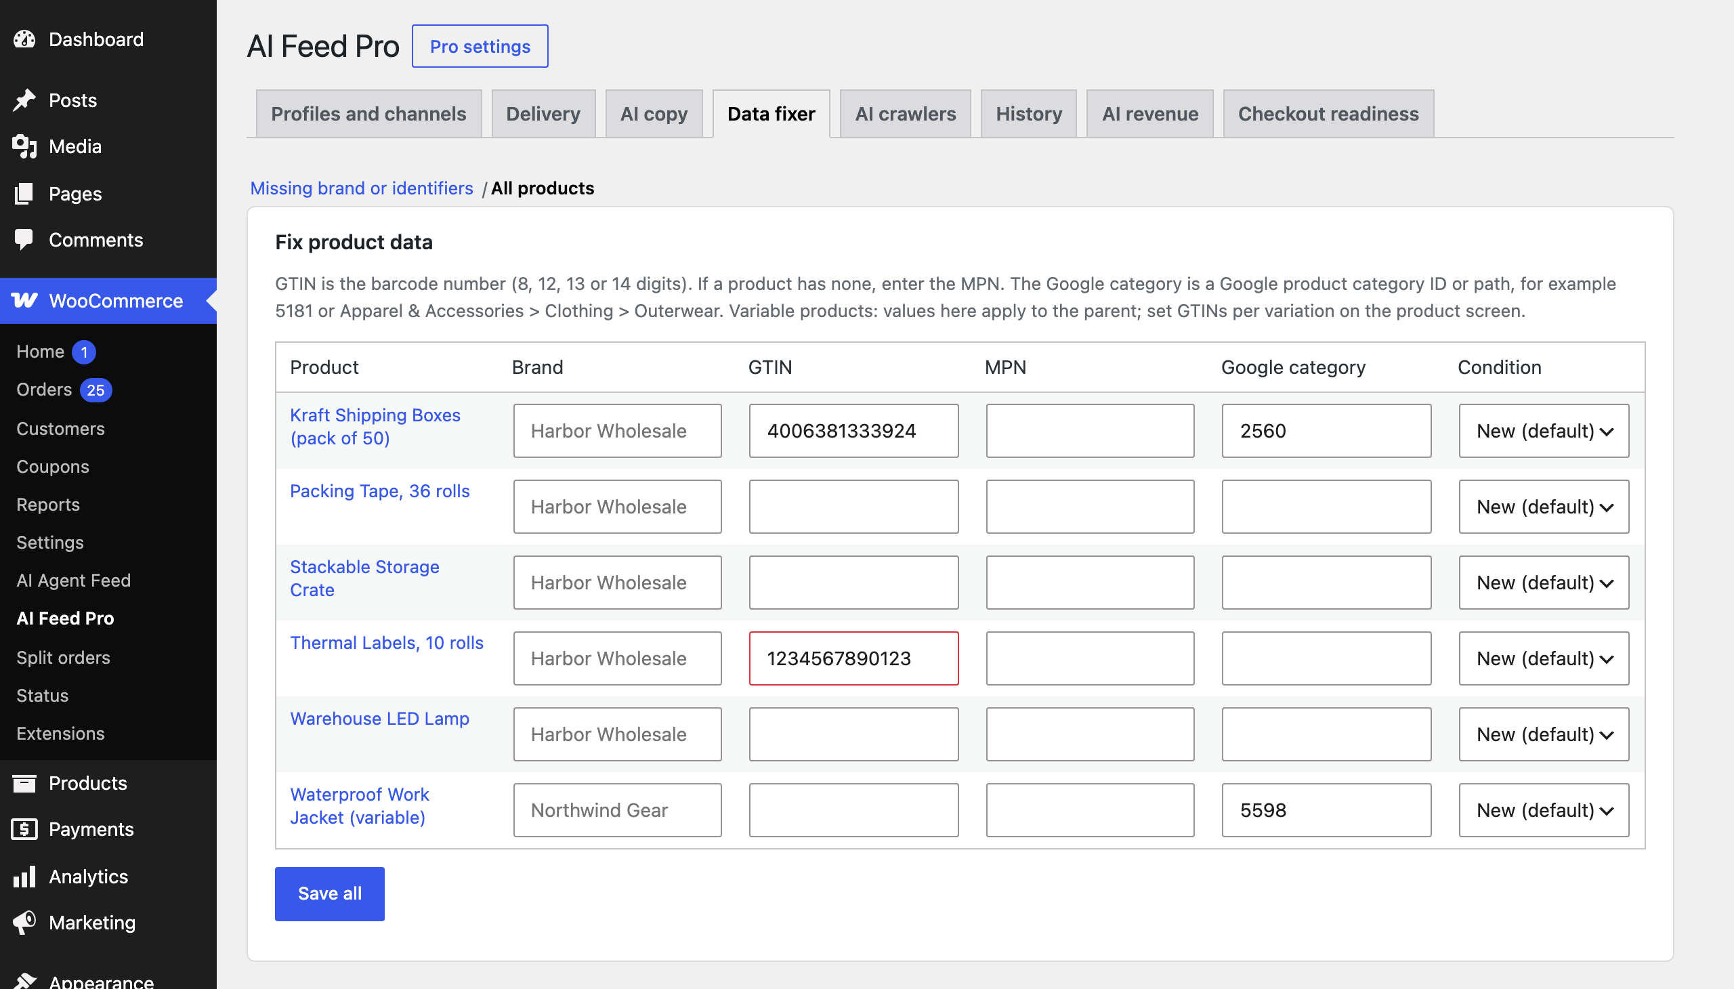The height and width of the screenshot is (989, 1734).
Task: Open the Extensions submenu item
Action: click(60, 734)
